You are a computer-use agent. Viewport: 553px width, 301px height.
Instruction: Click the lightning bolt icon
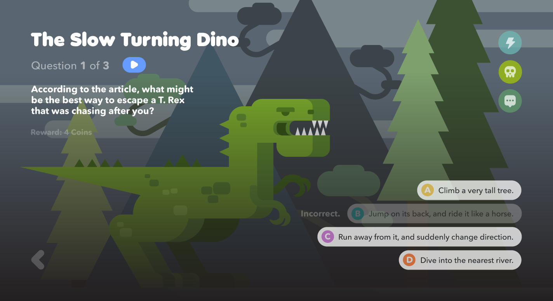(510, 42)
